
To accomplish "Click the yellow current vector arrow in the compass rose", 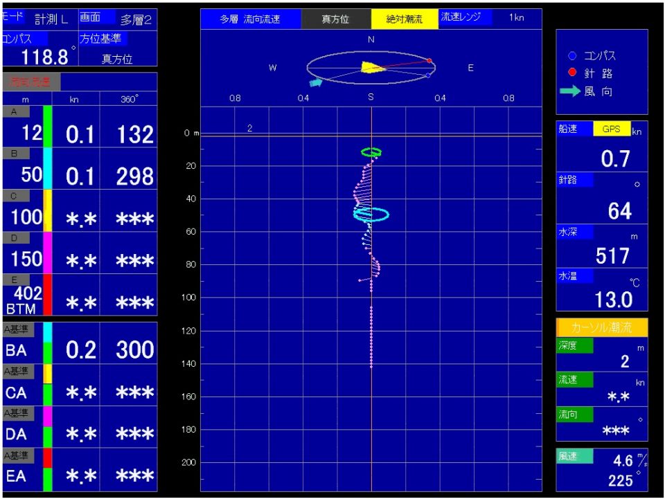I will click(x=373, y=67).
